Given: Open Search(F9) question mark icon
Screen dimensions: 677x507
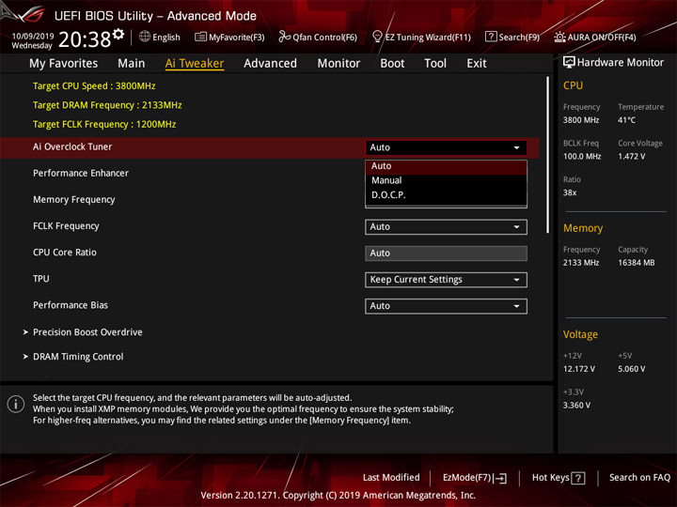Looking at the screenshot, I should click(x=491, y=37).
